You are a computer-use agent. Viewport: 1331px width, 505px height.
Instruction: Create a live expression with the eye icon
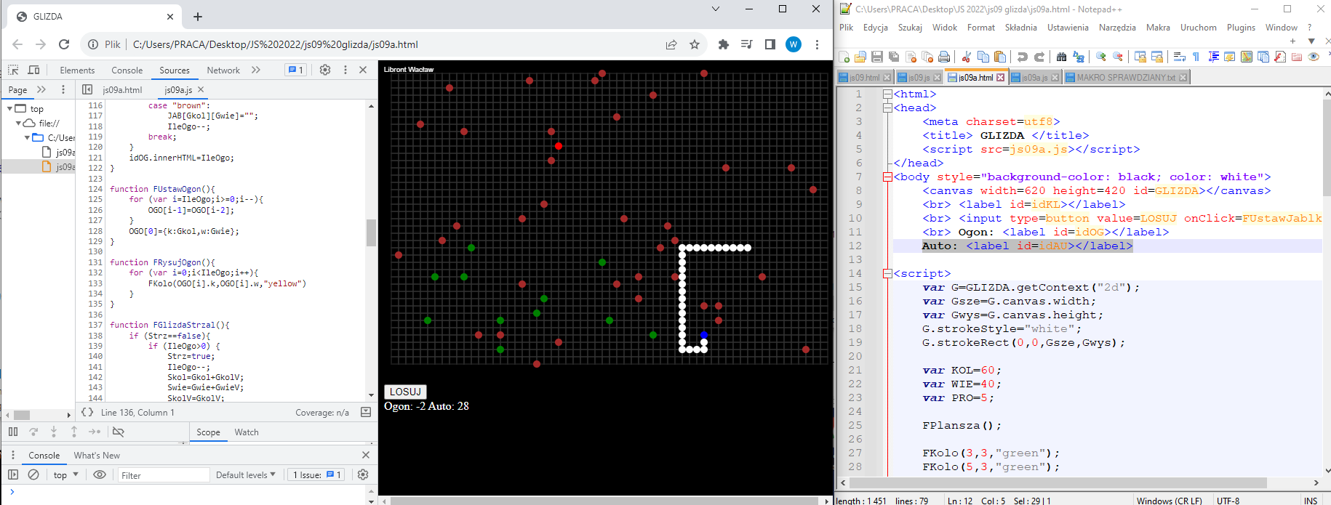(100, 474)
